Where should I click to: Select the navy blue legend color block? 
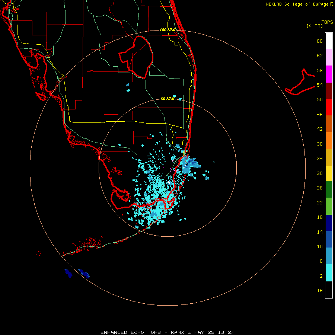329,223
